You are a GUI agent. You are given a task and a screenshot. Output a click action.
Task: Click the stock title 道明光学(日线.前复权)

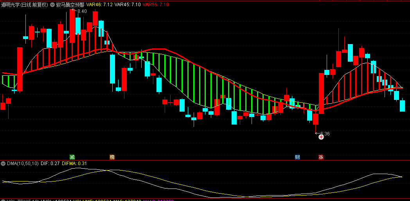[x=25, y=5]
